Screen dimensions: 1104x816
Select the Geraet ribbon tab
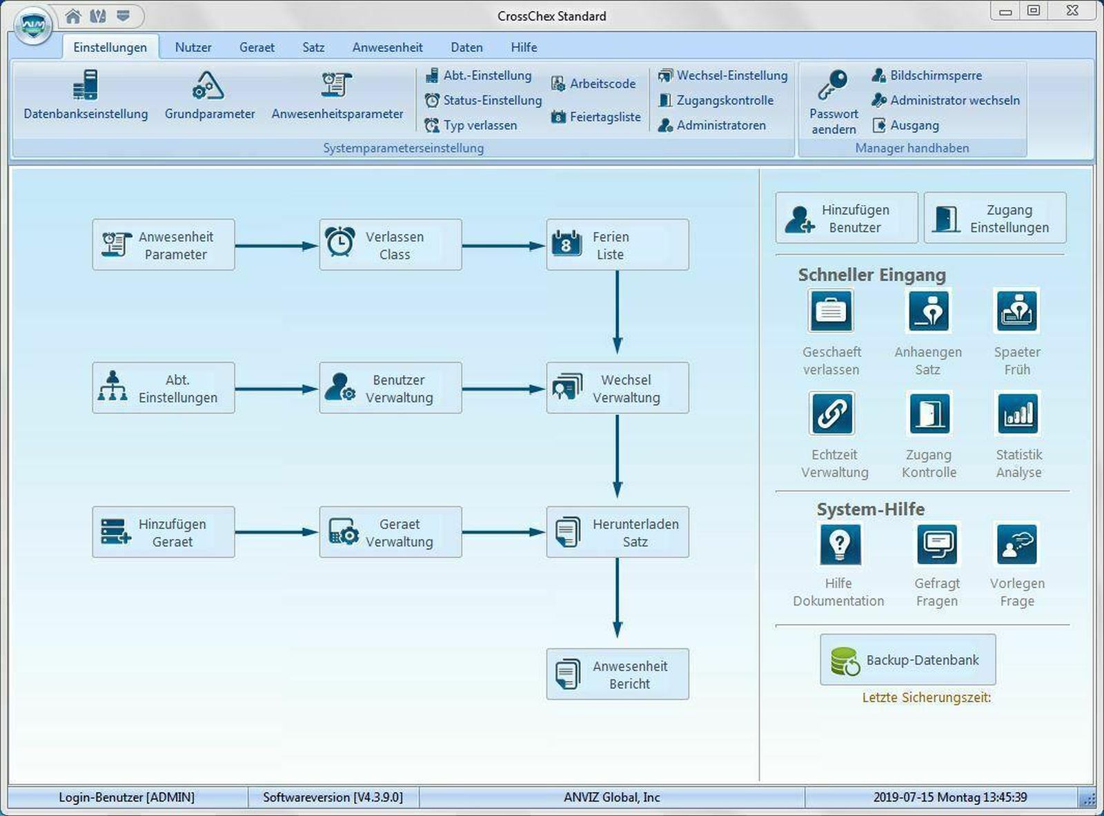tap(257, 48)
